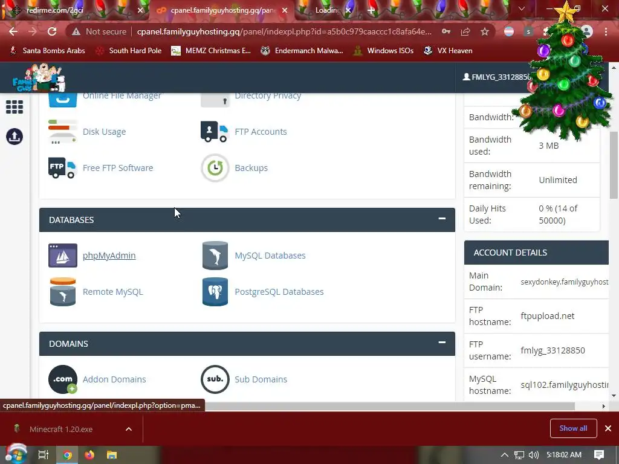The height and width of the screenshot is (464, 619).
Task: Bookmark this page with the star icon
Action: click(485, 31)
